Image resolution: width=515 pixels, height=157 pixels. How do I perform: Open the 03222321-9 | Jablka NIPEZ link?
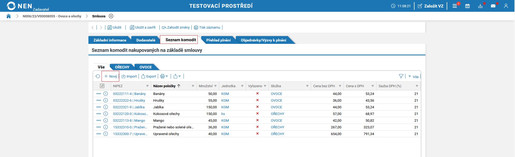129,107
